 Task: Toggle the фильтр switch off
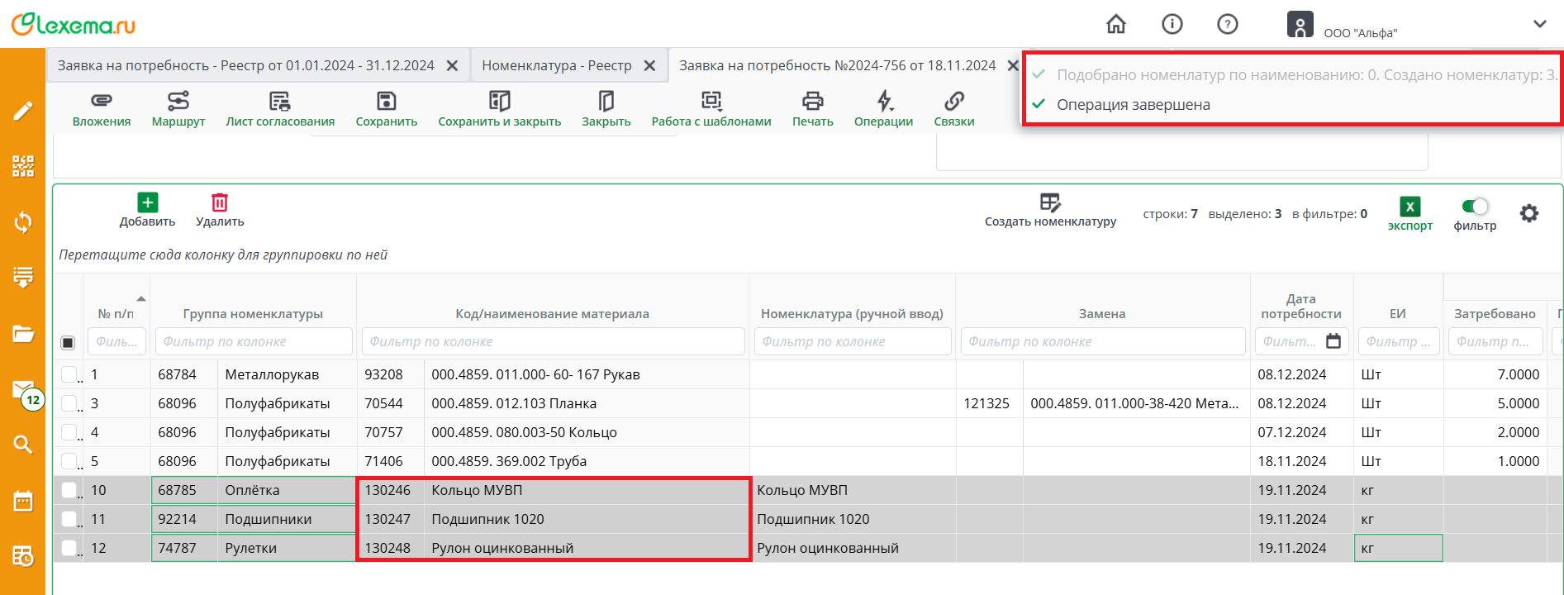(x=1474, y=207)
